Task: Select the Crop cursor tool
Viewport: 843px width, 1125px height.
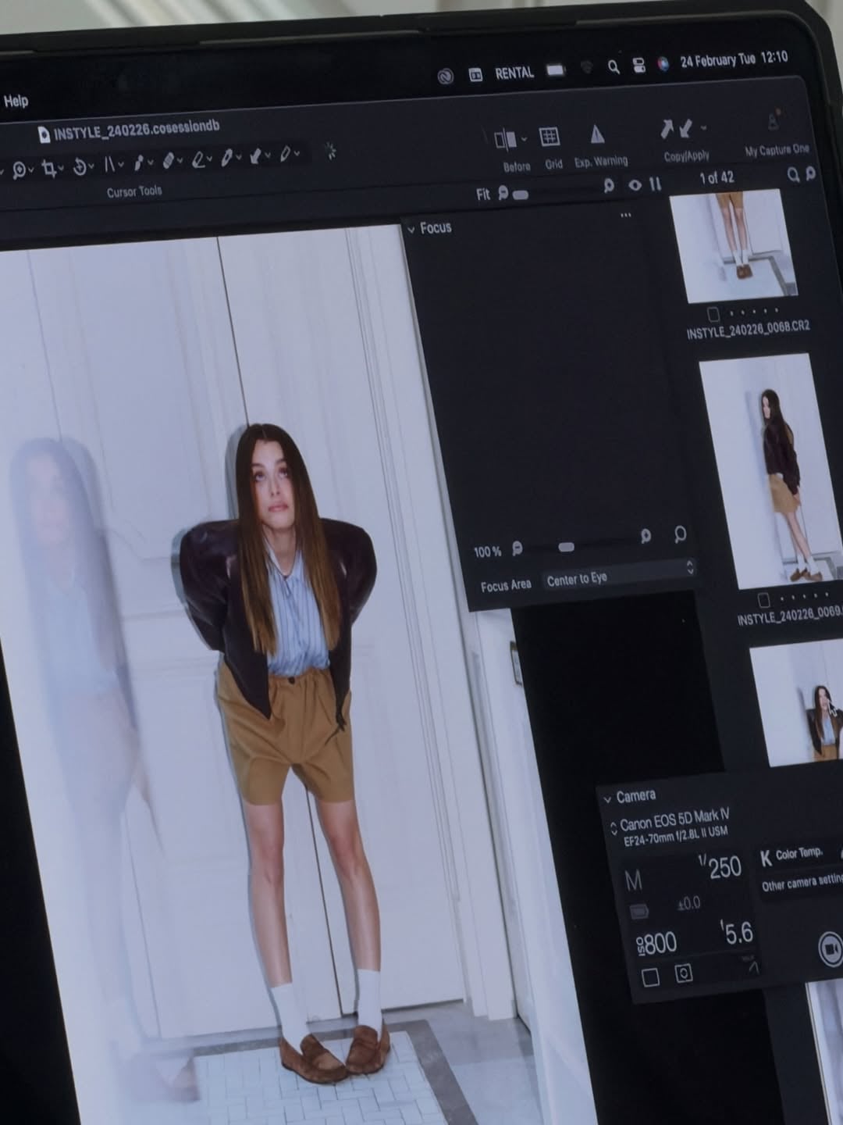Action: tap(50, 168)
